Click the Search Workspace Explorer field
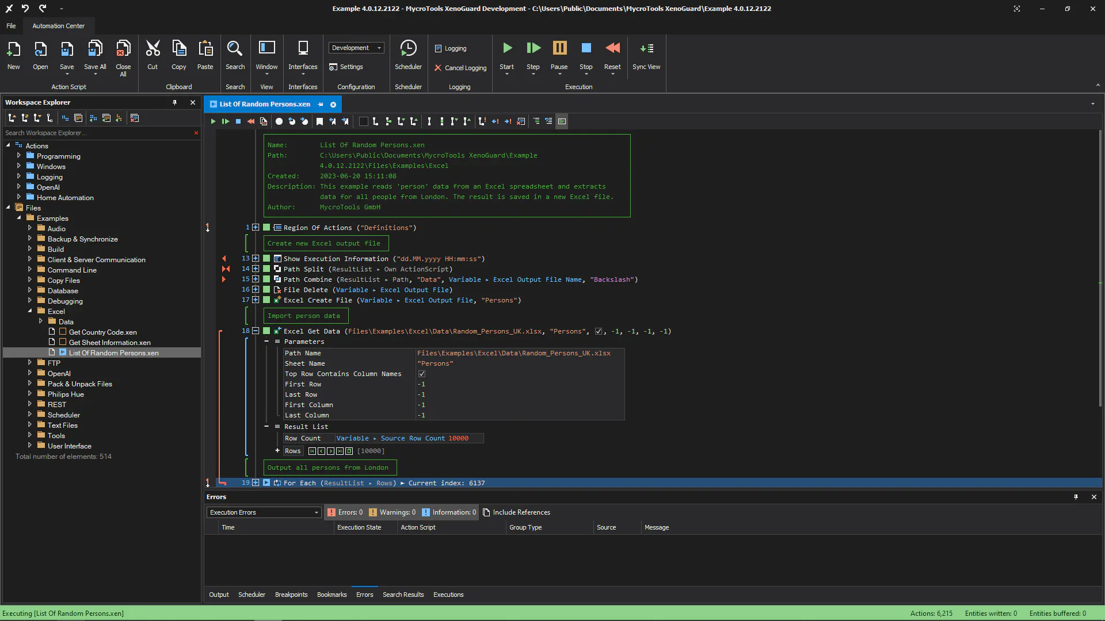 tap(98, 133)
